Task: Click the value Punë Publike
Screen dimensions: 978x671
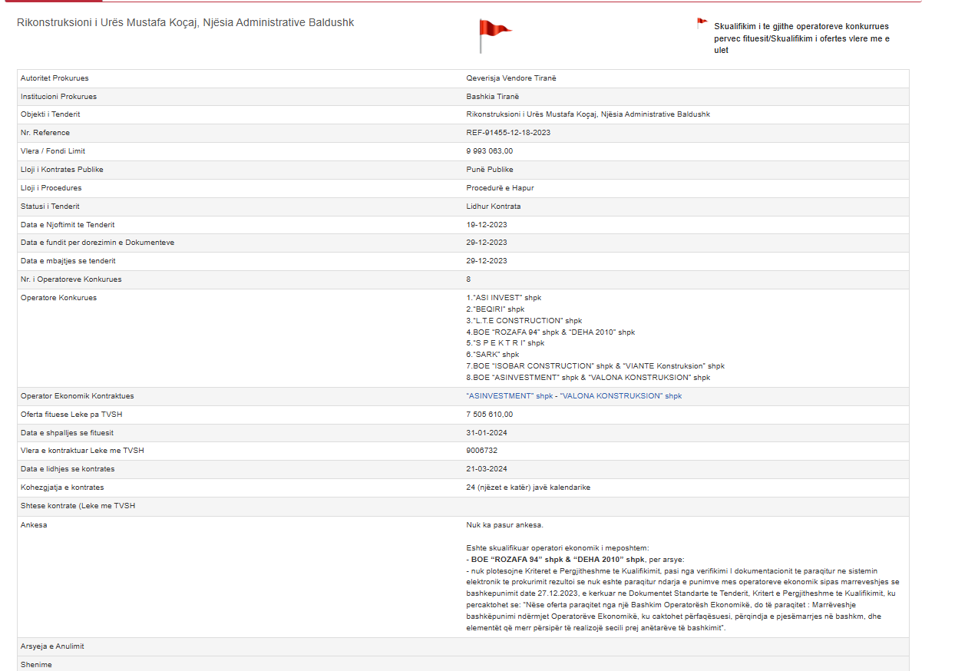Action: pyautogui.click(x=490, y=170)
